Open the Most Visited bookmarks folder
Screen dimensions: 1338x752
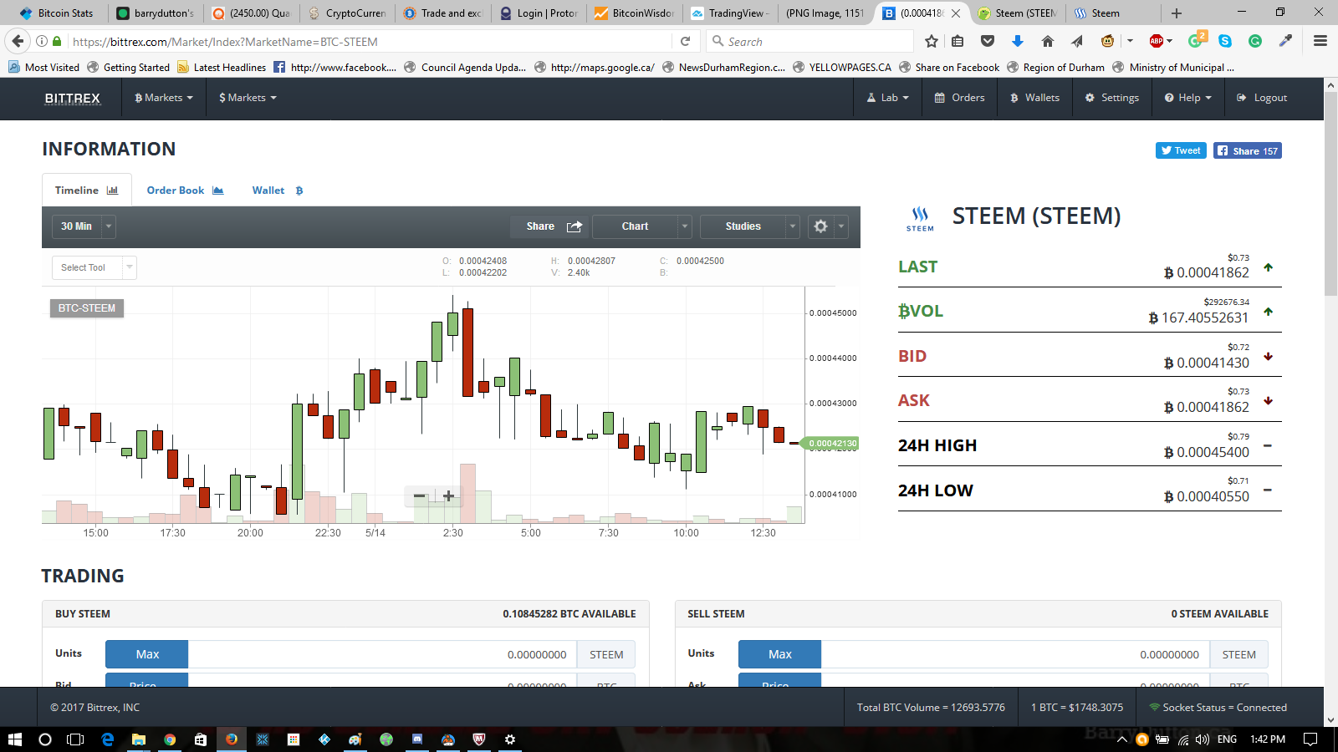[x=43, y=67]
